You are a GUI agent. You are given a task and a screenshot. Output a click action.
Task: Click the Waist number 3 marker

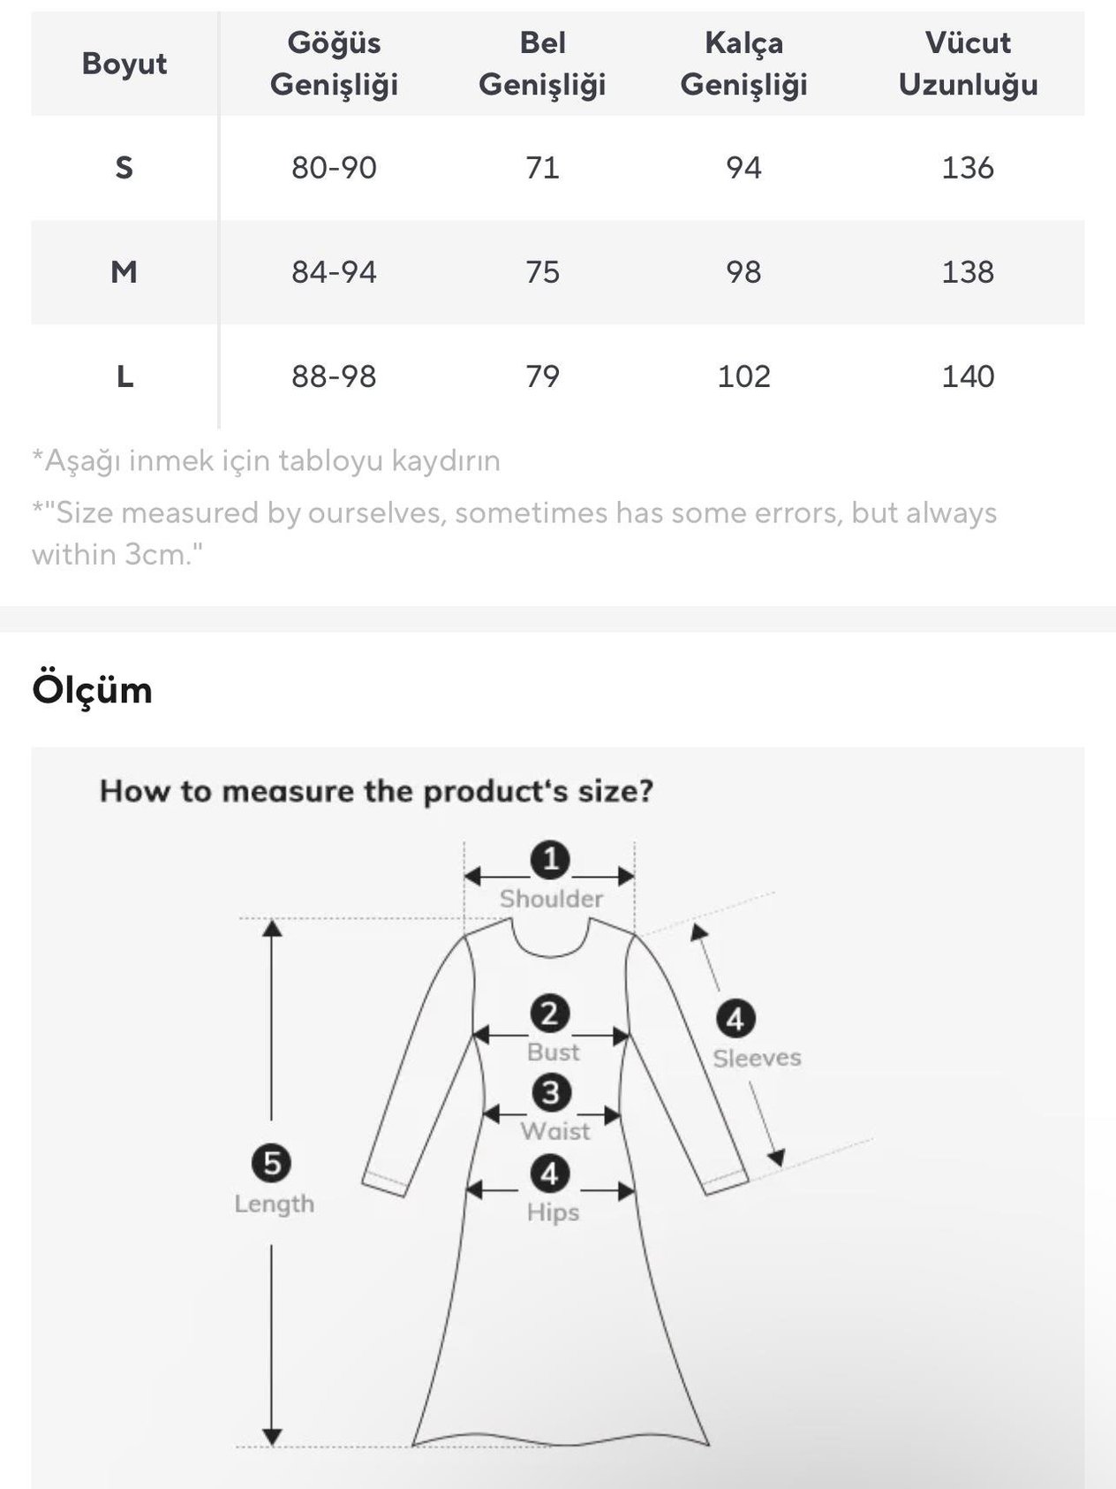tap(551, 1093)
